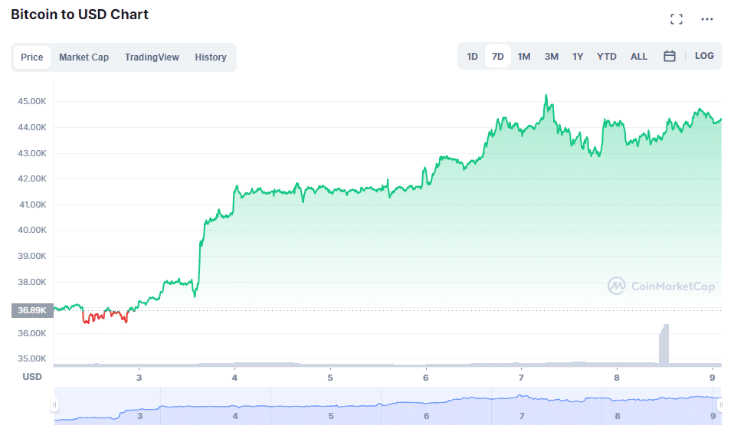Click the tall volume spike bar
The width and height of the screenshot is (734, 432).
click(664, 344)
